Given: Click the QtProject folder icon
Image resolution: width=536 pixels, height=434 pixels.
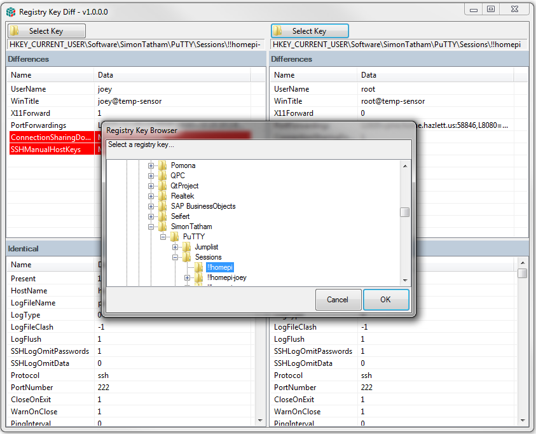Looking at the screenshot, I should [163, 186].
